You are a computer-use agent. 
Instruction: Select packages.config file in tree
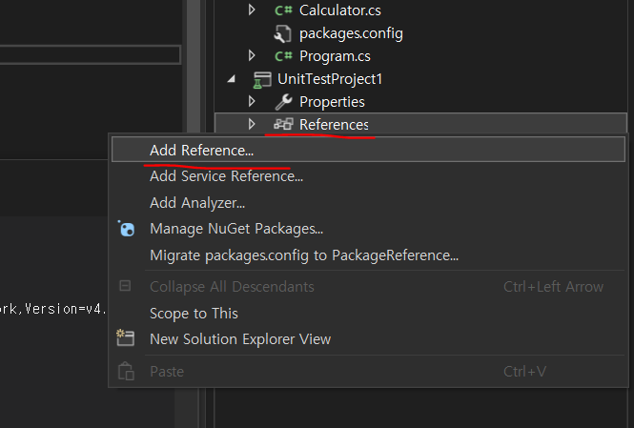pyautogui.click(x=351, y=33)
